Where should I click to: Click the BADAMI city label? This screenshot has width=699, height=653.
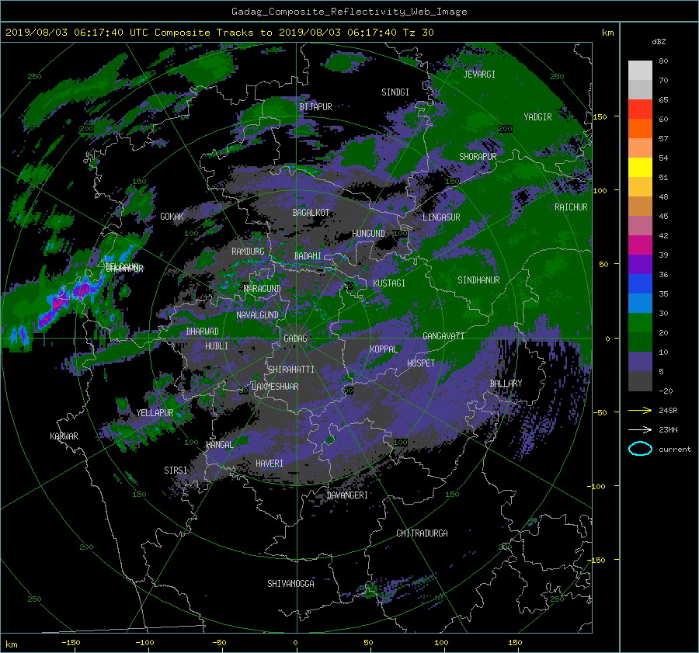(308, 256)
